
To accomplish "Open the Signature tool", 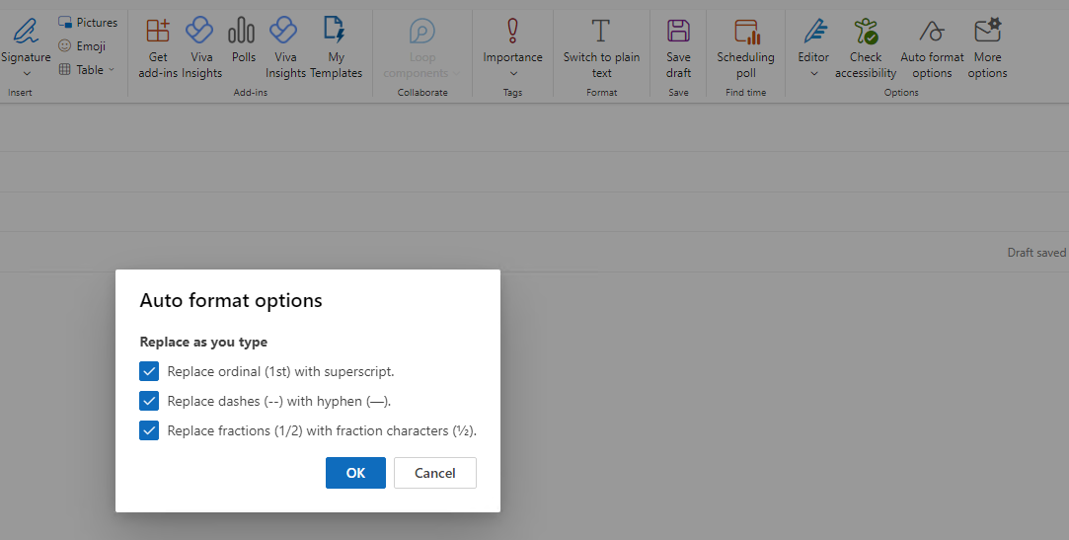I will (26, 40).
